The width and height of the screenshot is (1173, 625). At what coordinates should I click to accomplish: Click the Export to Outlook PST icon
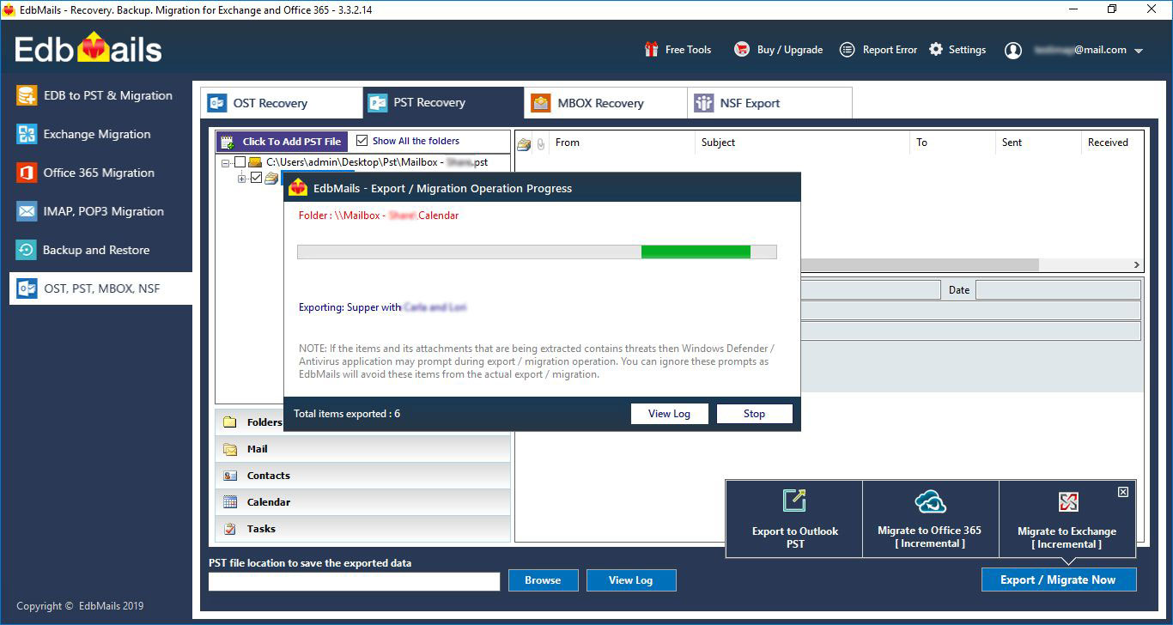pos(794,501)
